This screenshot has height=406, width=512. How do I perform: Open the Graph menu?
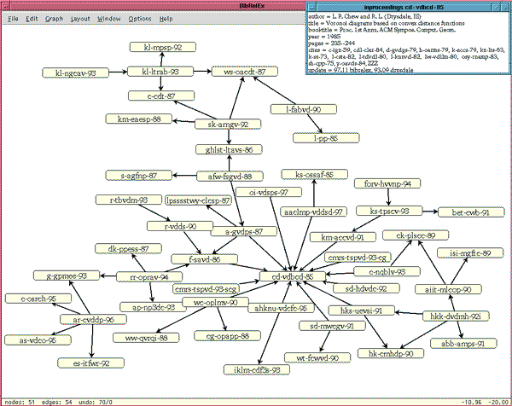[x=54, y=19]
